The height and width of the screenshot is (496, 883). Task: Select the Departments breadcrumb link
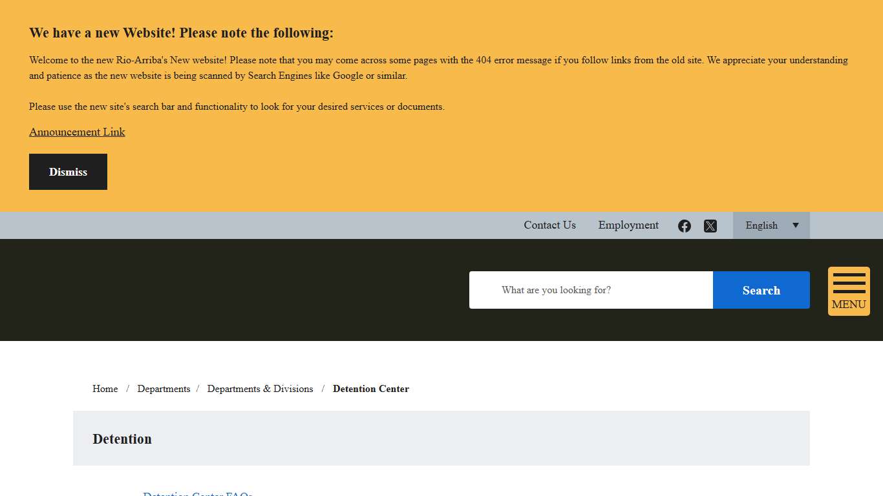tap(164, 389)
